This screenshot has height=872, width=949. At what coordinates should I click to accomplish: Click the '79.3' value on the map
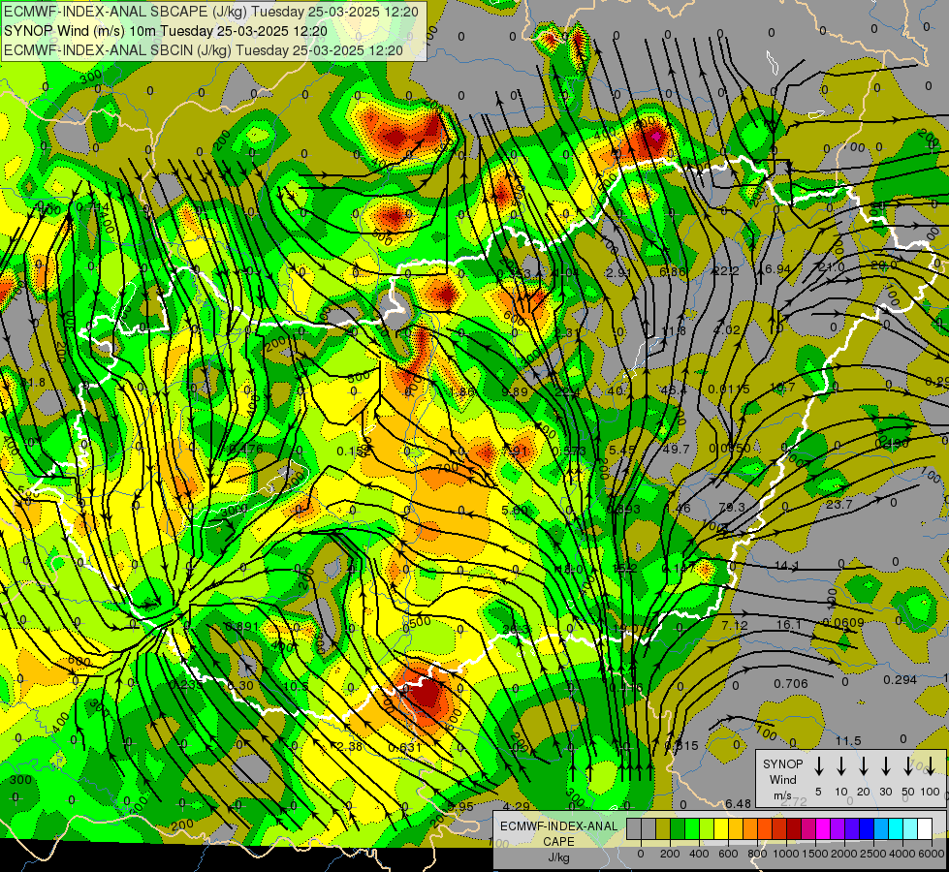731,507
